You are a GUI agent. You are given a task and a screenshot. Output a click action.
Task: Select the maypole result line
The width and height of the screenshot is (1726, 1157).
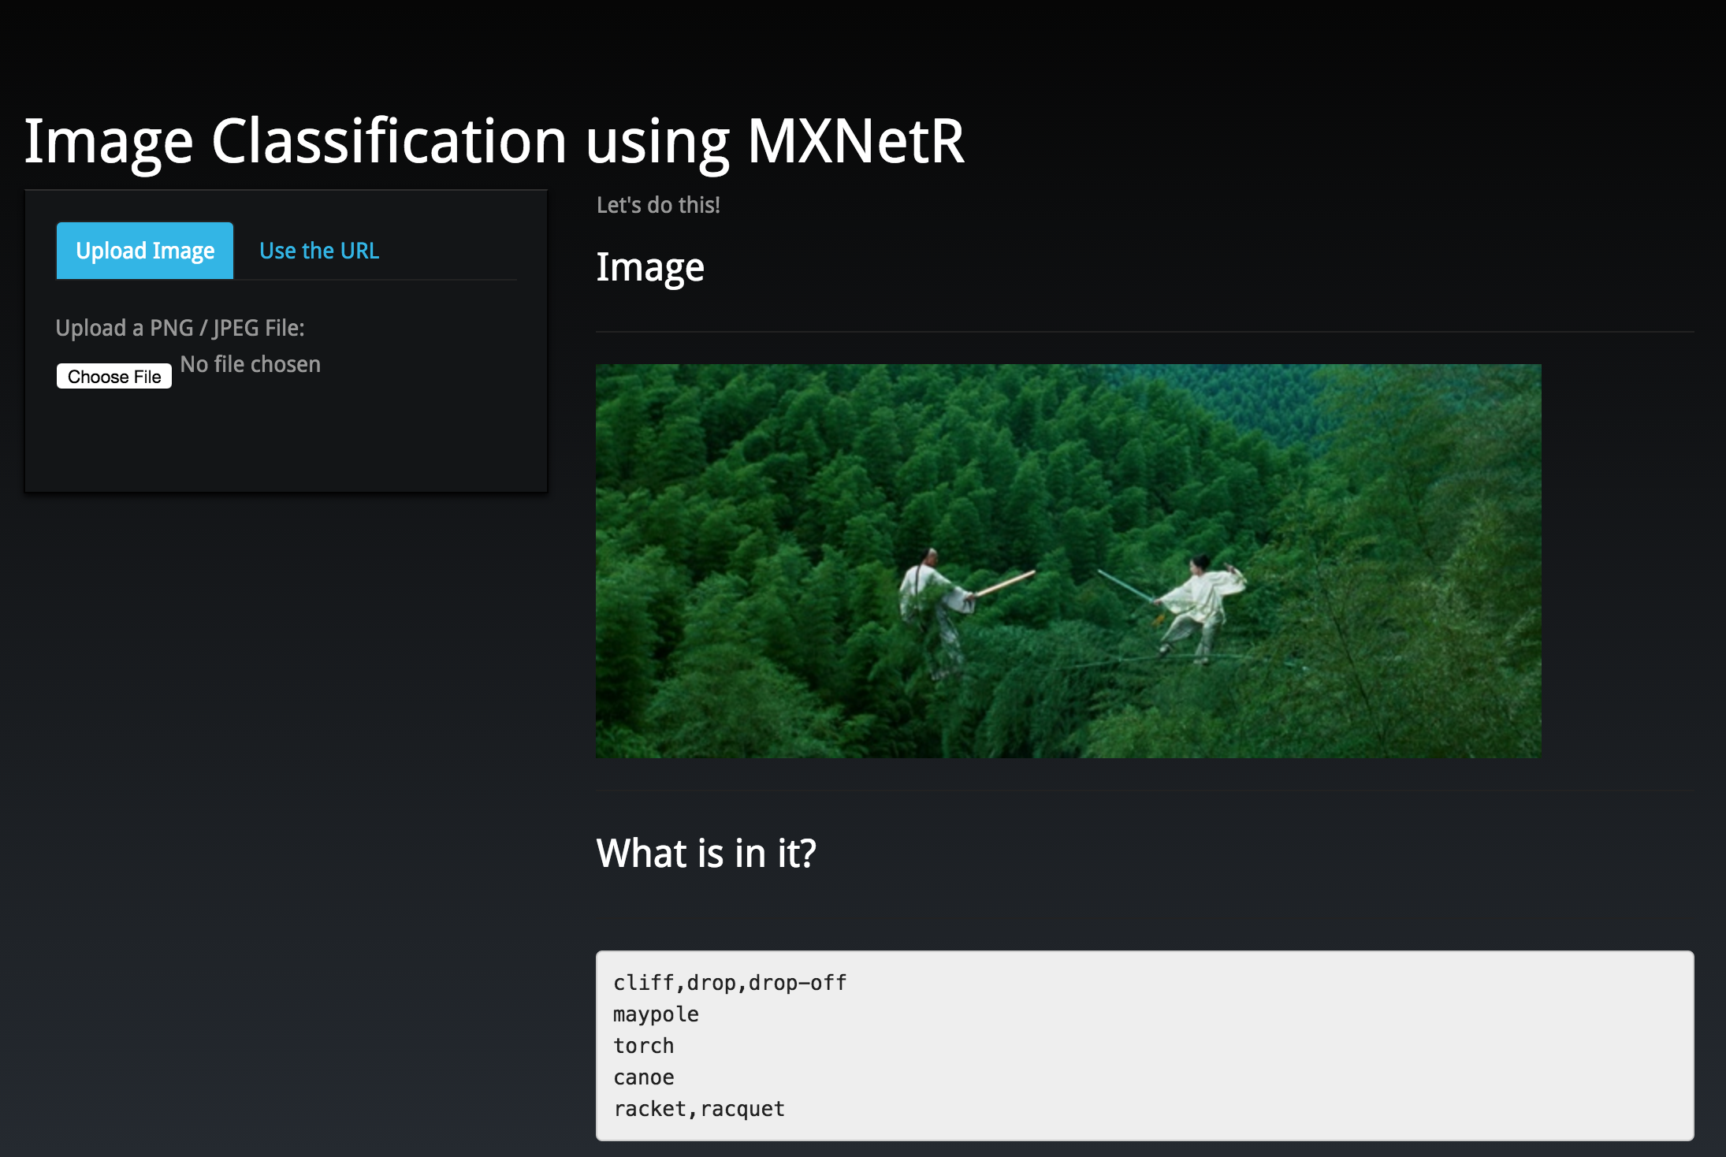pyautogui.click(x=656, y=1014)
